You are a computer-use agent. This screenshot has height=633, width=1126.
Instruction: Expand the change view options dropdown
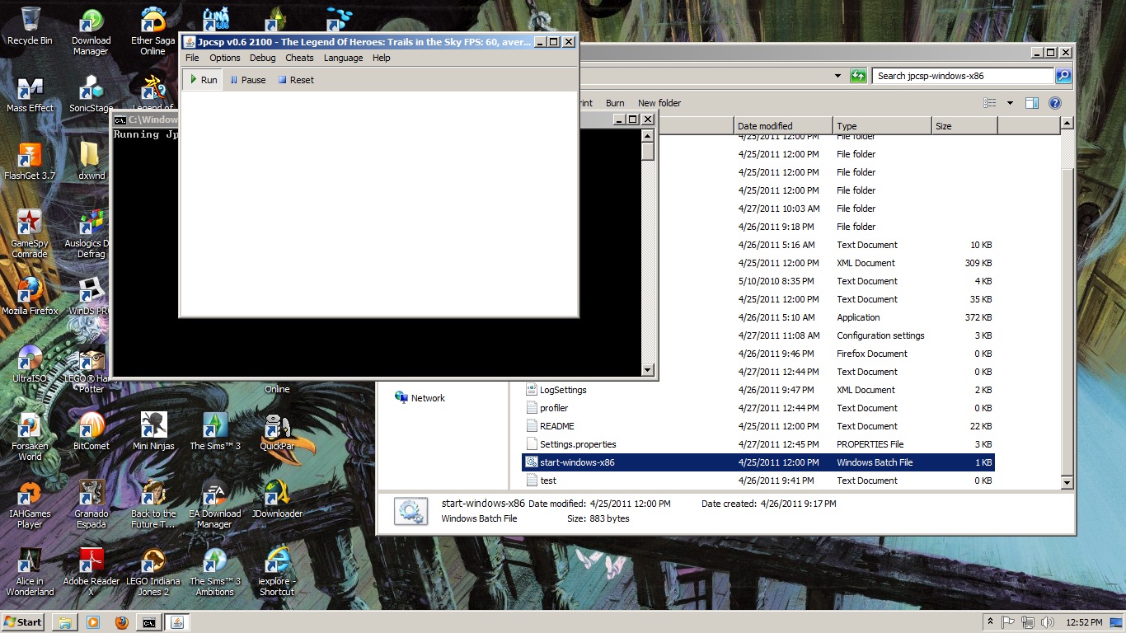[x=1010, y=103]
